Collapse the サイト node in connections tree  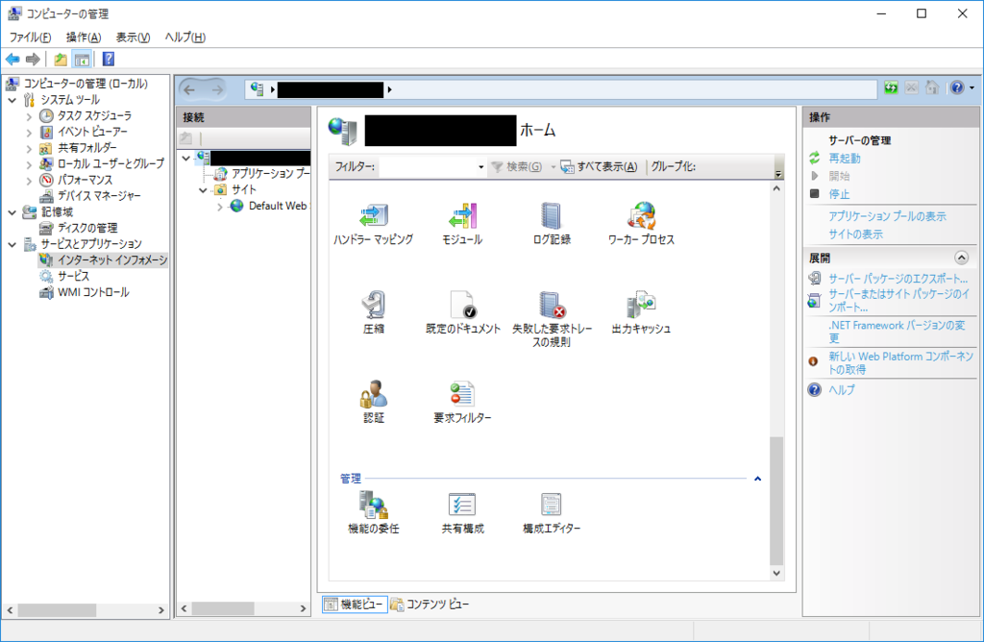point(203,190)
